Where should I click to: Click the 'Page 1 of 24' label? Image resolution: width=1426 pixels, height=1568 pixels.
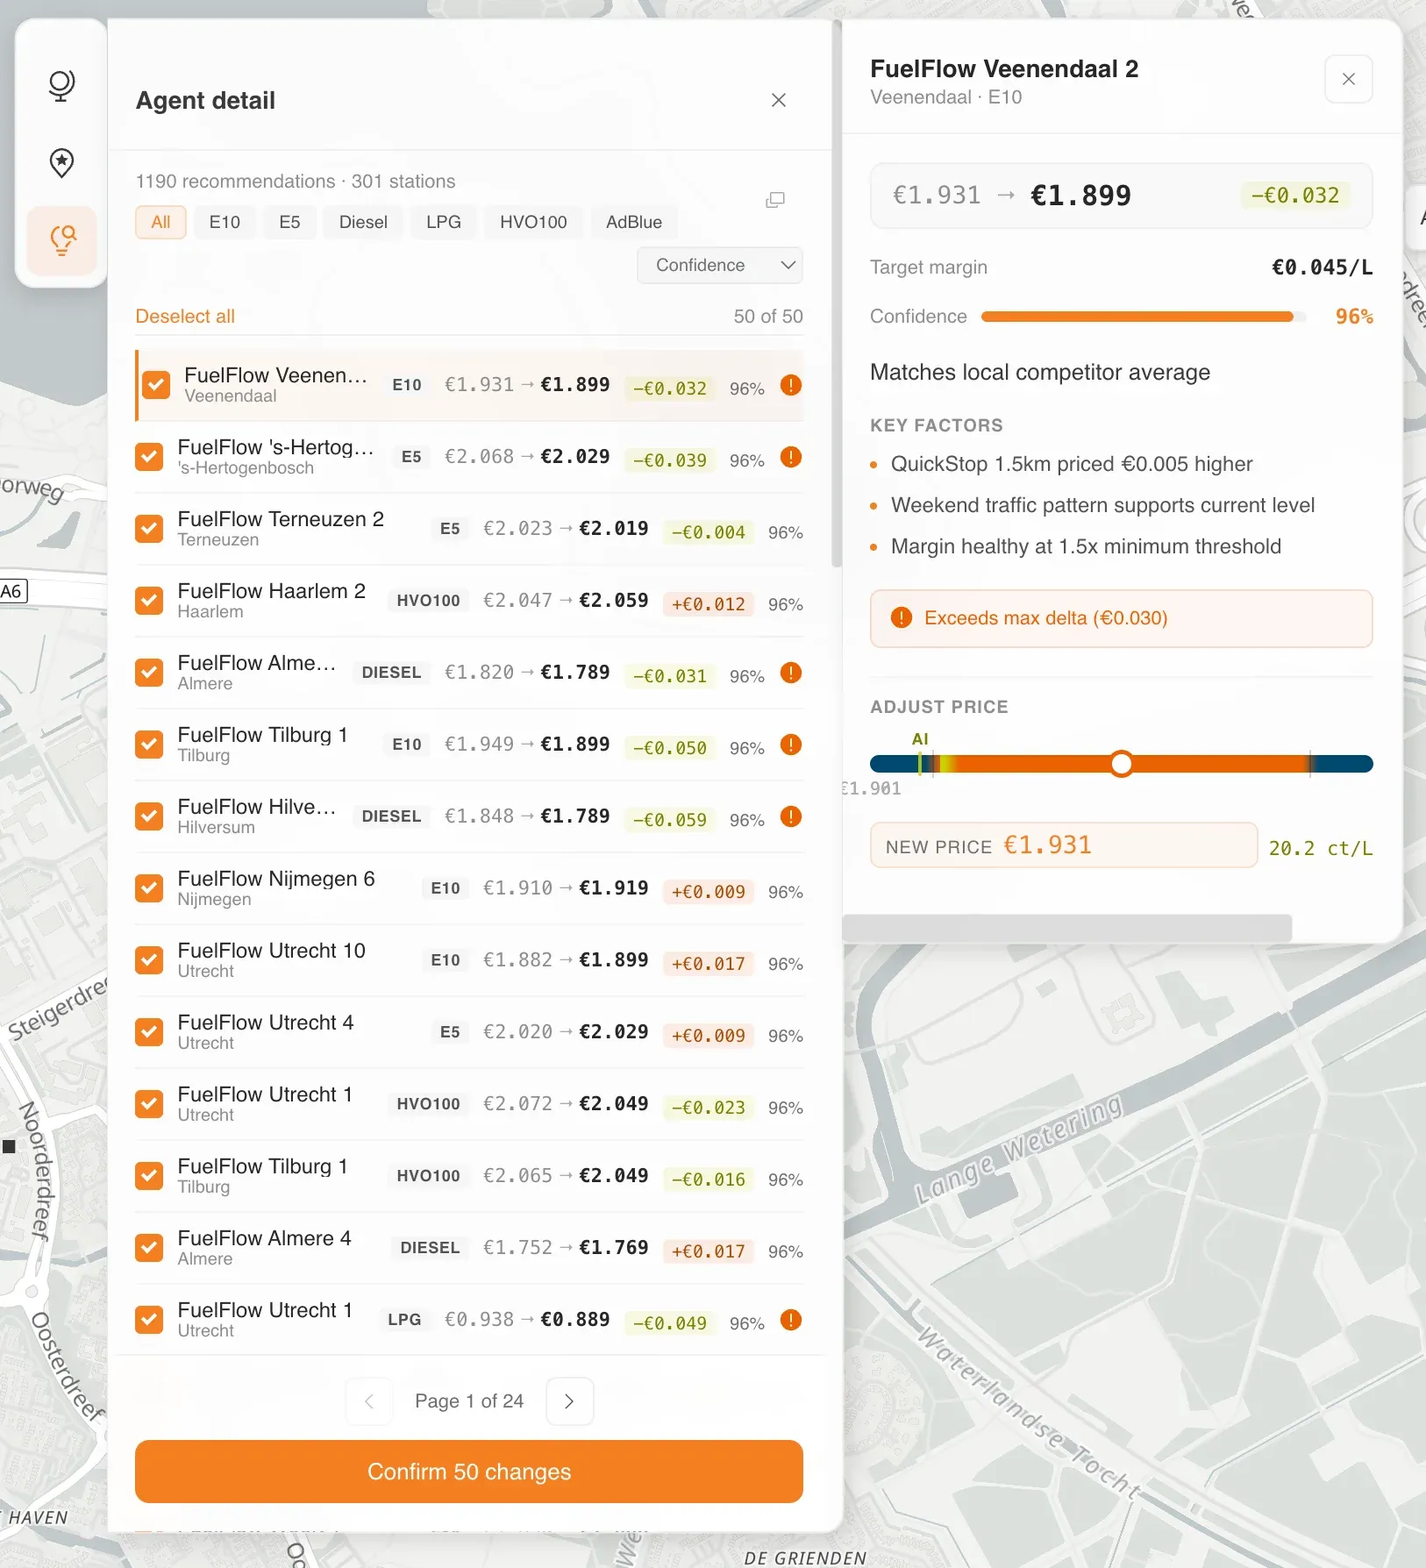(x=469, y=1401)
